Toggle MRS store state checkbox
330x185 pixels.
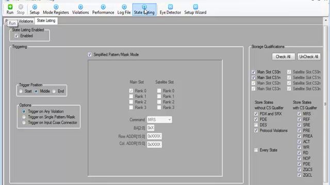tap(299, 114)
